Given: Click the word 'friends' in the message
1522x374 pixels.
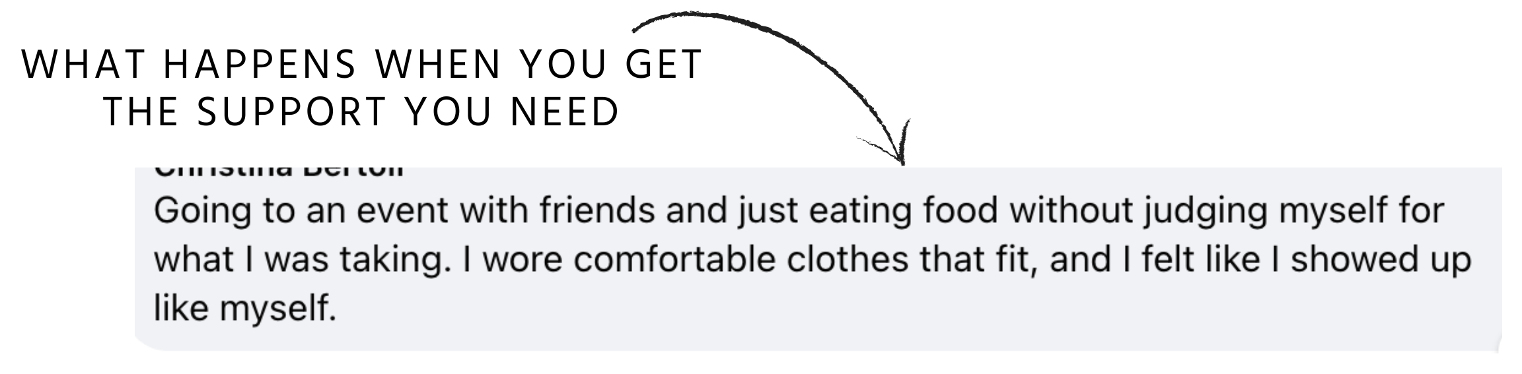Looking at the screenshot, I should tap(597, 211).
